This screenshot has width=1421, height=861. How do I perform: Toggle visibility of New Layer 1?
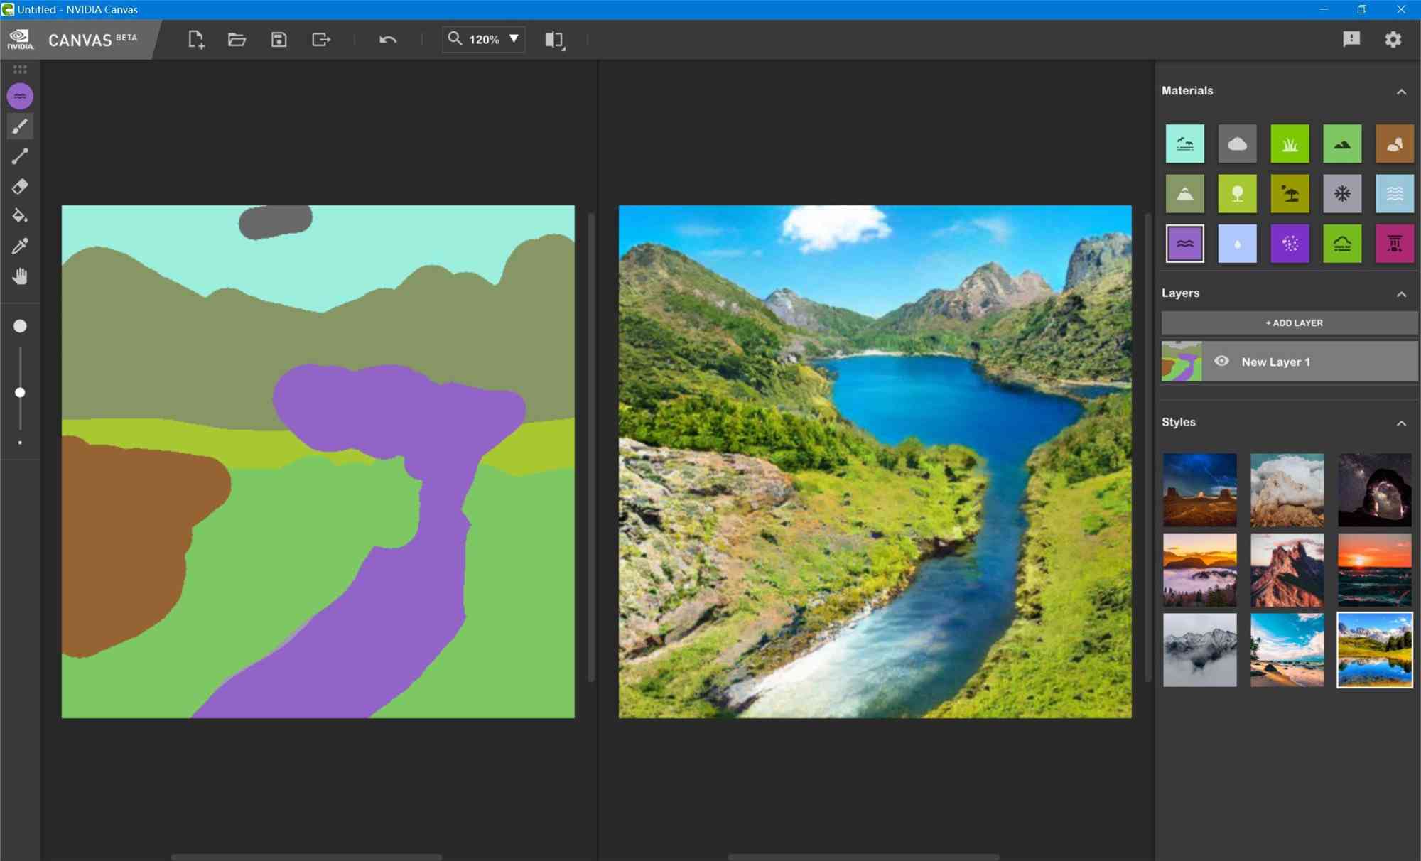[x=1223, y=362]
